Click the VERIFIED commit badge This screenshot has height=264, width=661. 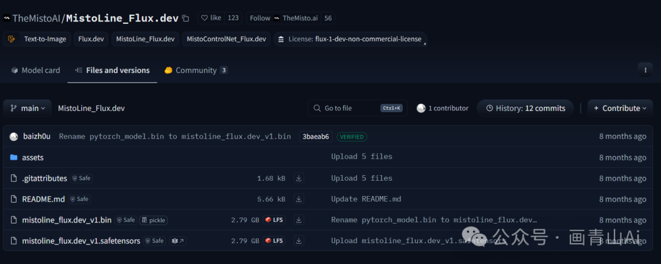coord(351,137)
